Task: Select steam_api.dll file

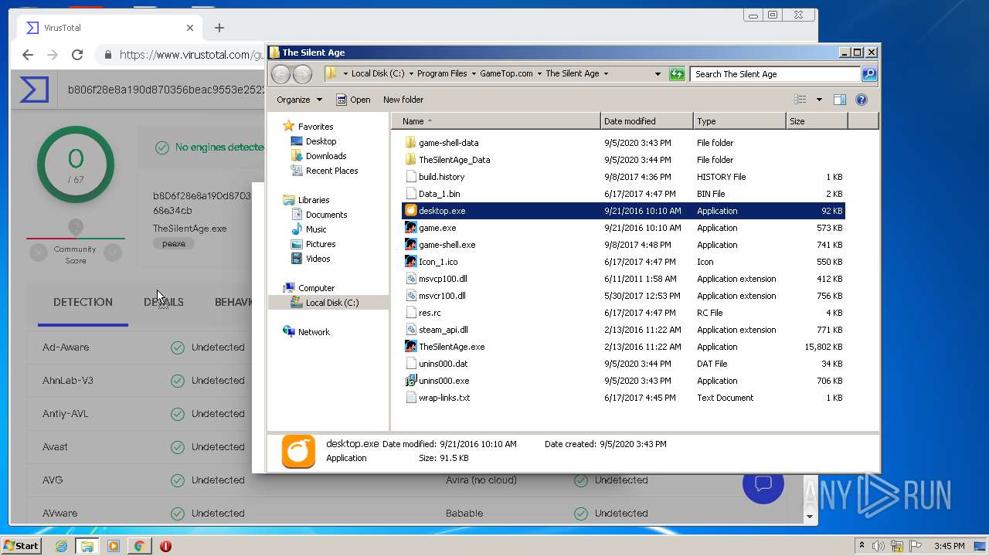Action: pyautogui.click(x=444, y=330)
